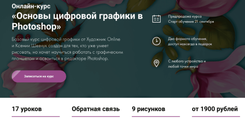Screen dimensions: 245x118
Task: Click the course description paragraph
Action: click(67, 49)
